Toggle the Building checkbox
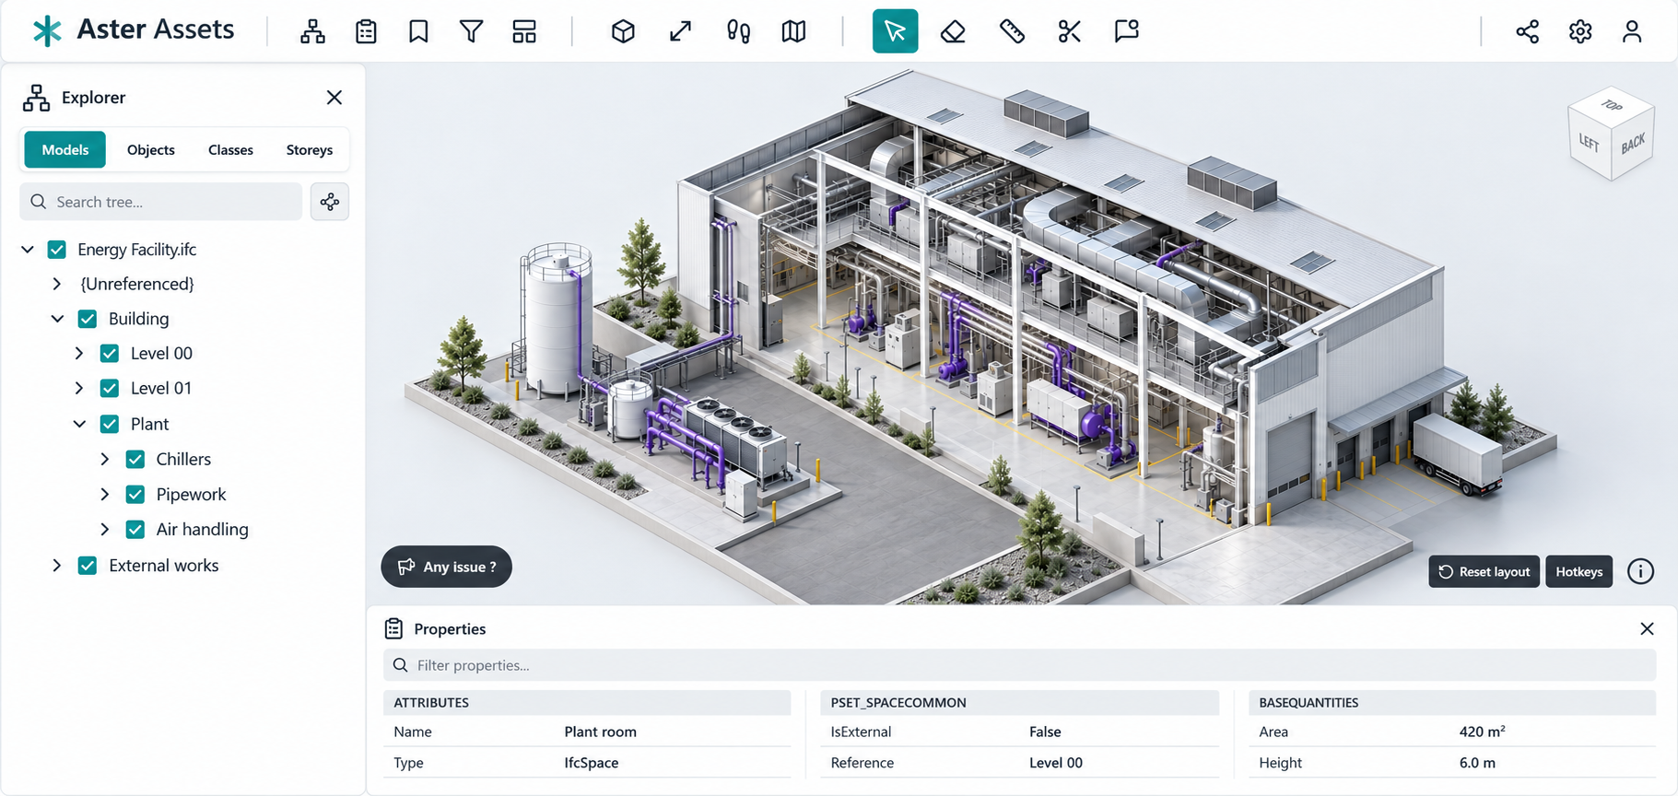 pyautogui.click(x=88, y=319)
